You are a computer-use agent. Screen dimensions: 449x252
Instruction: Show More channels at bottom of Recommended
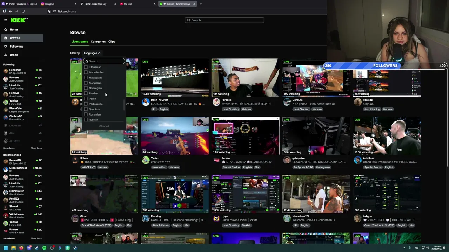click(9, 238)
